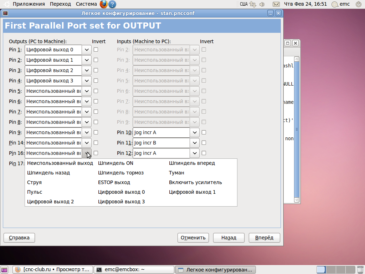This screenshot has width=365, height=274.
Task: Open the Переход menu
Action: 60,4
